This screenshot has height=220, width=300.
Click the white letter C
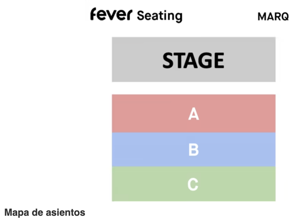point(193,184)
